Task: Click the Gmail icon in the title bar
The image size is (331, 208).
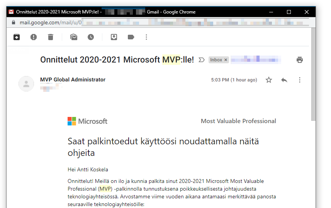Action: click(x=11, y=12)
